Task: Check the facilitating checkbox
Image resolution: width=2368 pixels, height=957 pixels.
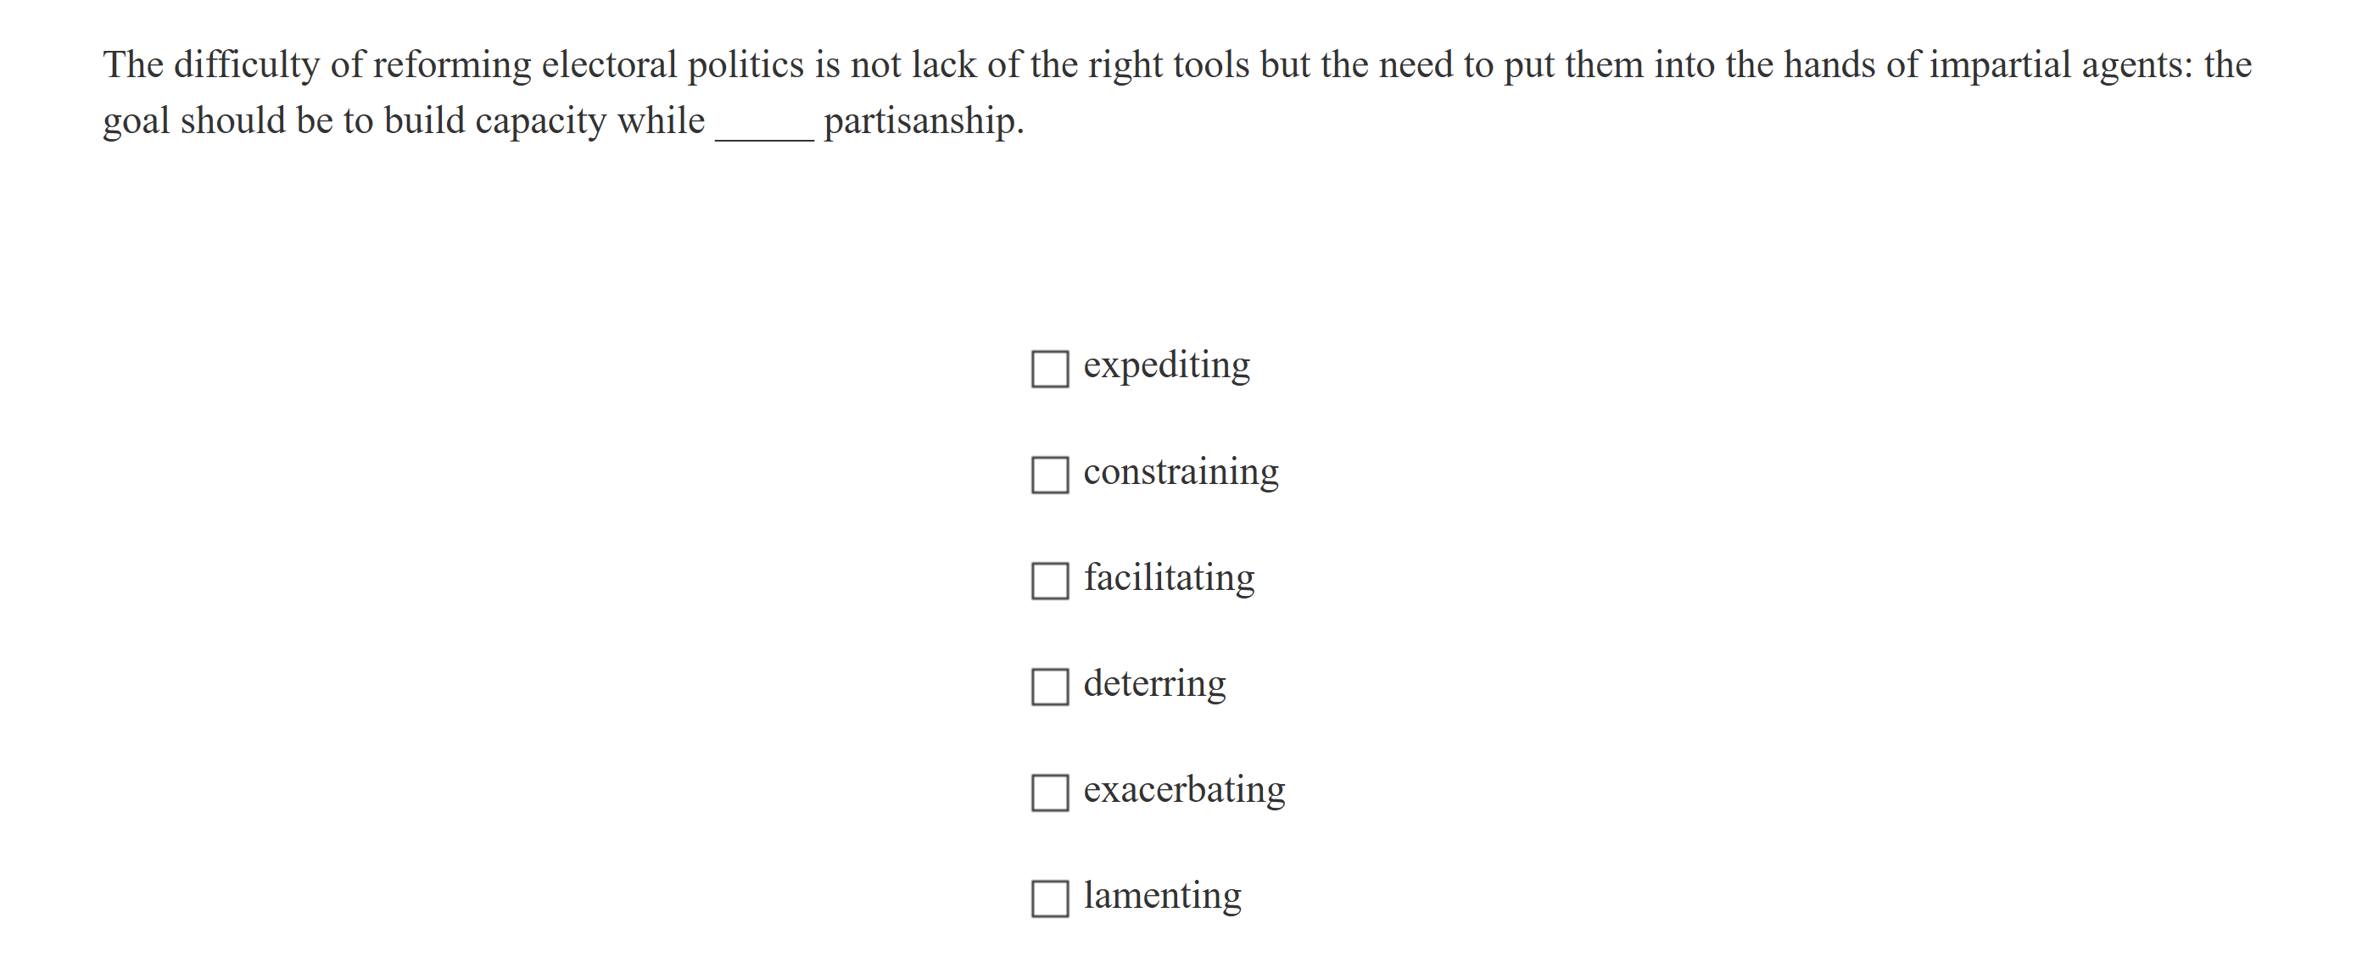Action: [x=1049, y=579]
